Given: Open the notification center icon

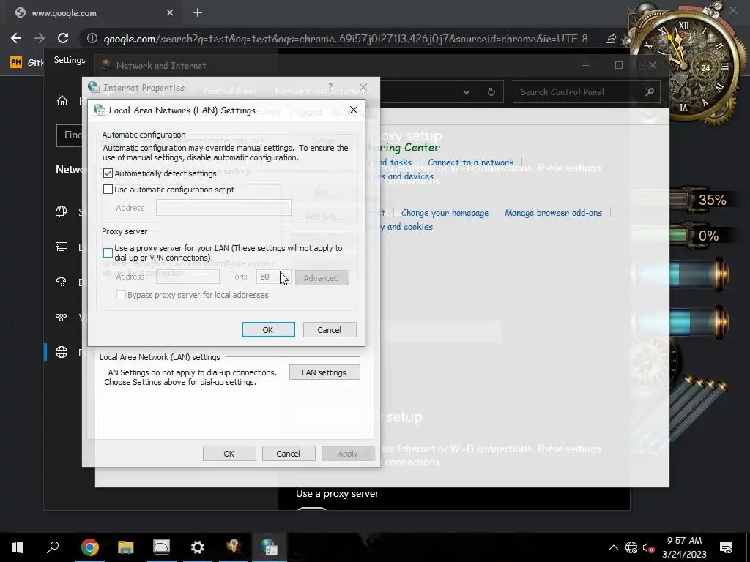Looking at the screenshot, I should [726, 547].
